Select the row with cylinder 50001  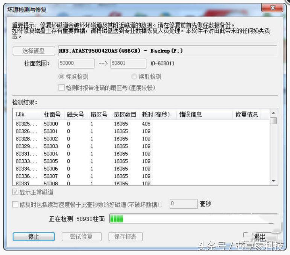point(141,131)
